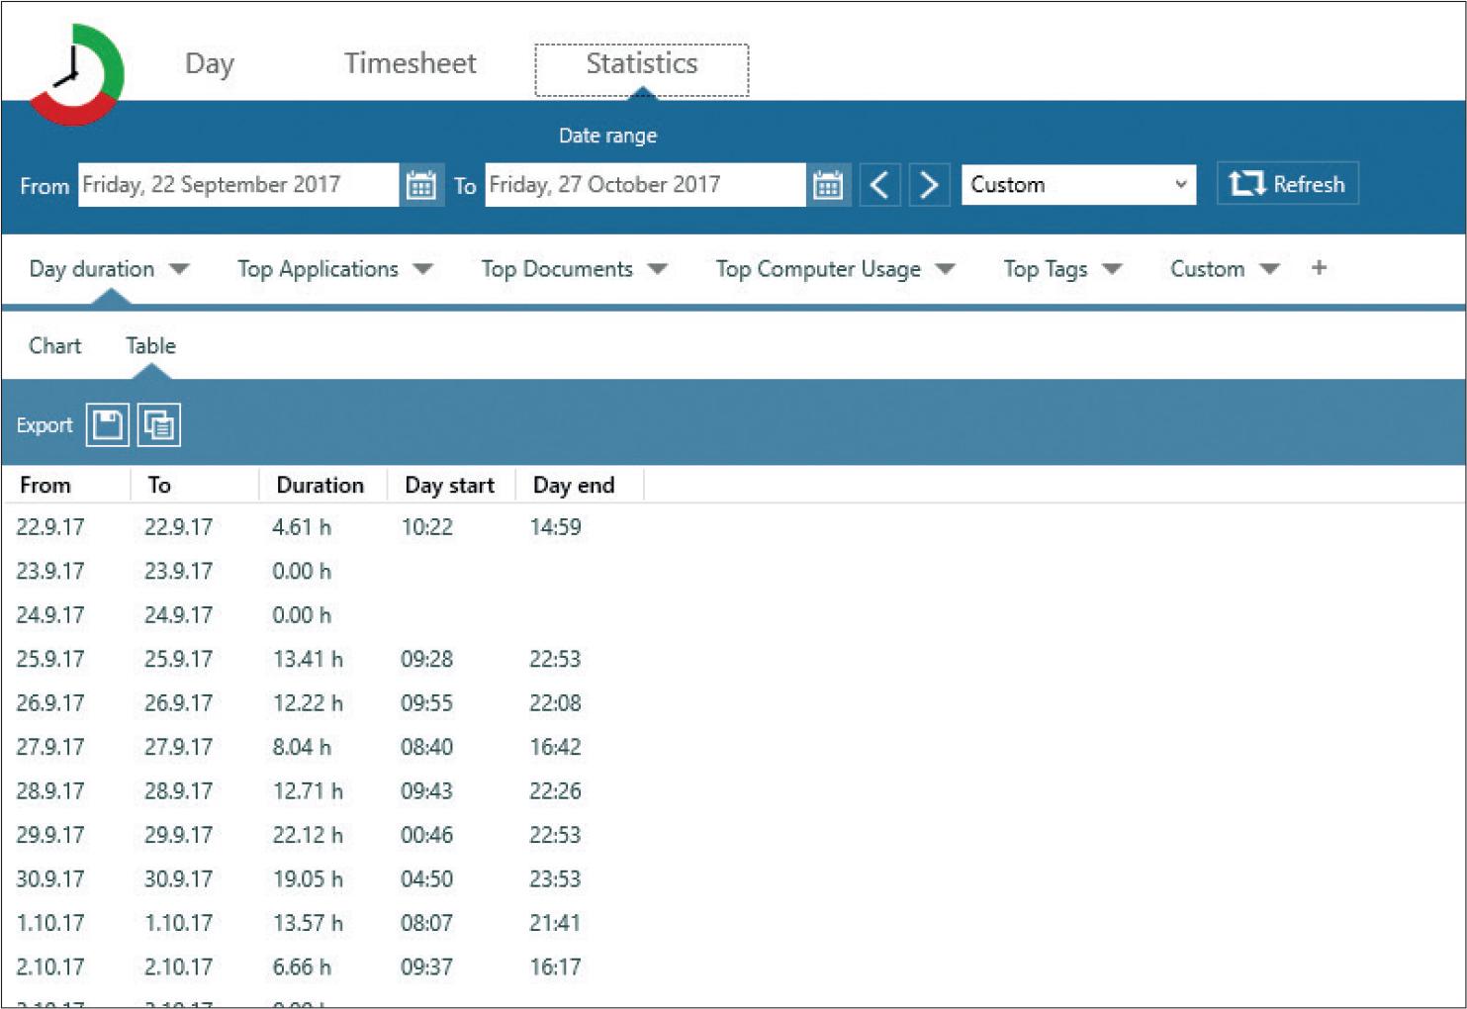Image resolution: width=1467 pixels, height=1009 pixels.
Task: Export table using the save icon
Action: (108, 425)
